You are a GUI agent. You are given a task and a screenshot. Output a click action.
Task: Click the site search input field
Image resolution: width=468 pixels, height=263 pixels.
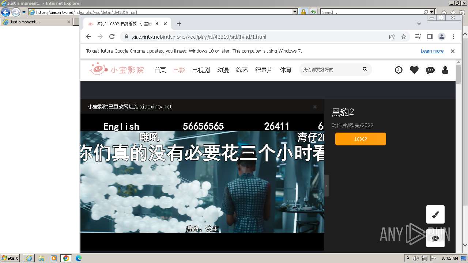329,69
